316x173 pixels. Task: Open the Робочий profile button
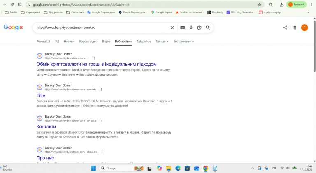point(296,5)
